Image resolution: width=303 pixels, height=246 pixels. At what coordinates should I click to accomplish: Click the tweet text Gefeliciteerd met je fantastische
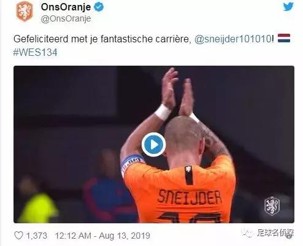(83, 39)
